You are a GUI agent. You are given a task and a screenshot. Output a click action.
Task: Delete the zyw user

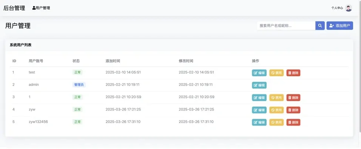pyautogui.click(x=293, y=110)
